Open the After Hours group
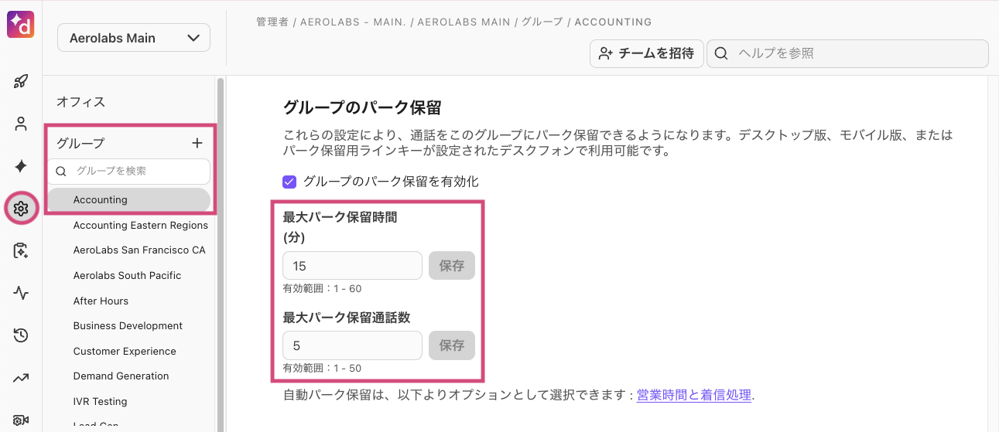Viewport: 999px width, 432px height. pos(101,301)
